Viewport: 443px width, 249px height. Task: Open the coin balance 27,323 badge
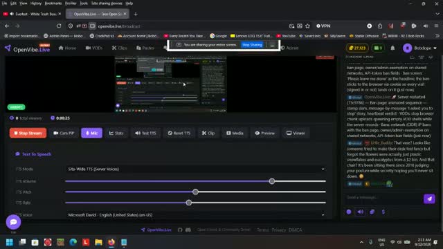(x=357, y=48)
